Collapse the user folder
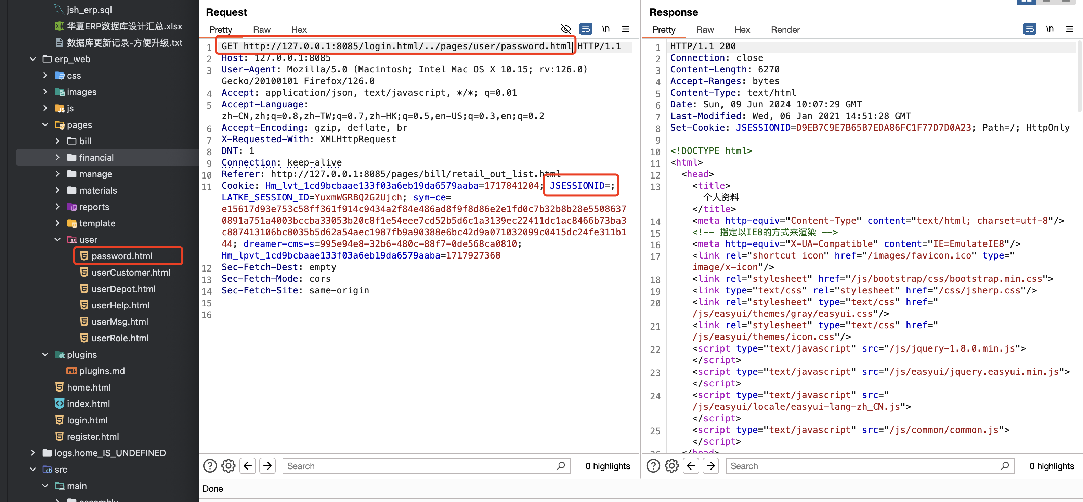The image size is (1083, 502). point(57,240)
